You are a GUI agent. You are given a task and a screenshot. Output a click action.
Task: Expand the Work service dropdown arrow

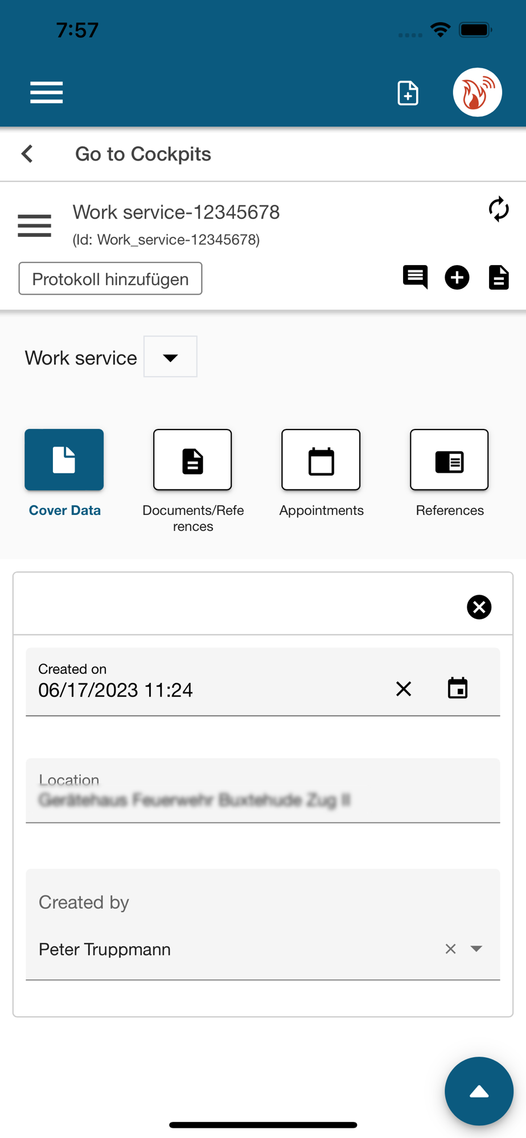[x=170, y=357]
